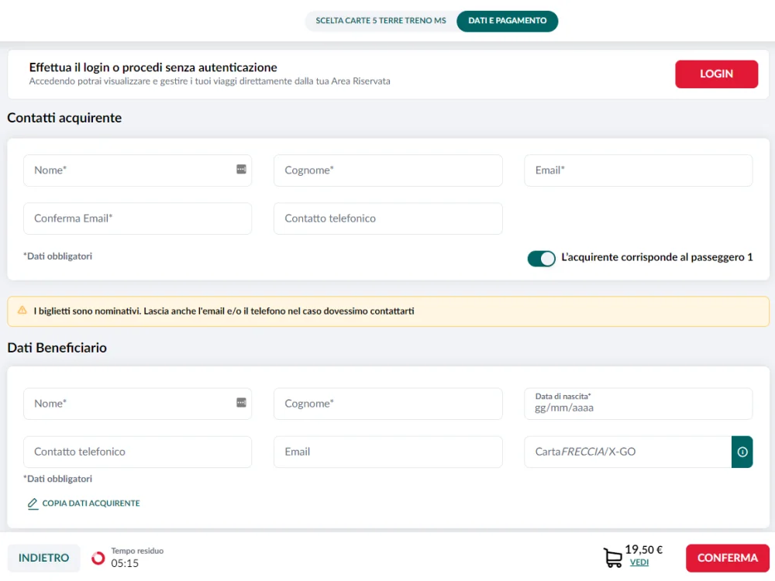The width and height of the screenshot is (775, 581).
Task: Focus the buyer Contatto telefonico field
Action: click(387, 218)
